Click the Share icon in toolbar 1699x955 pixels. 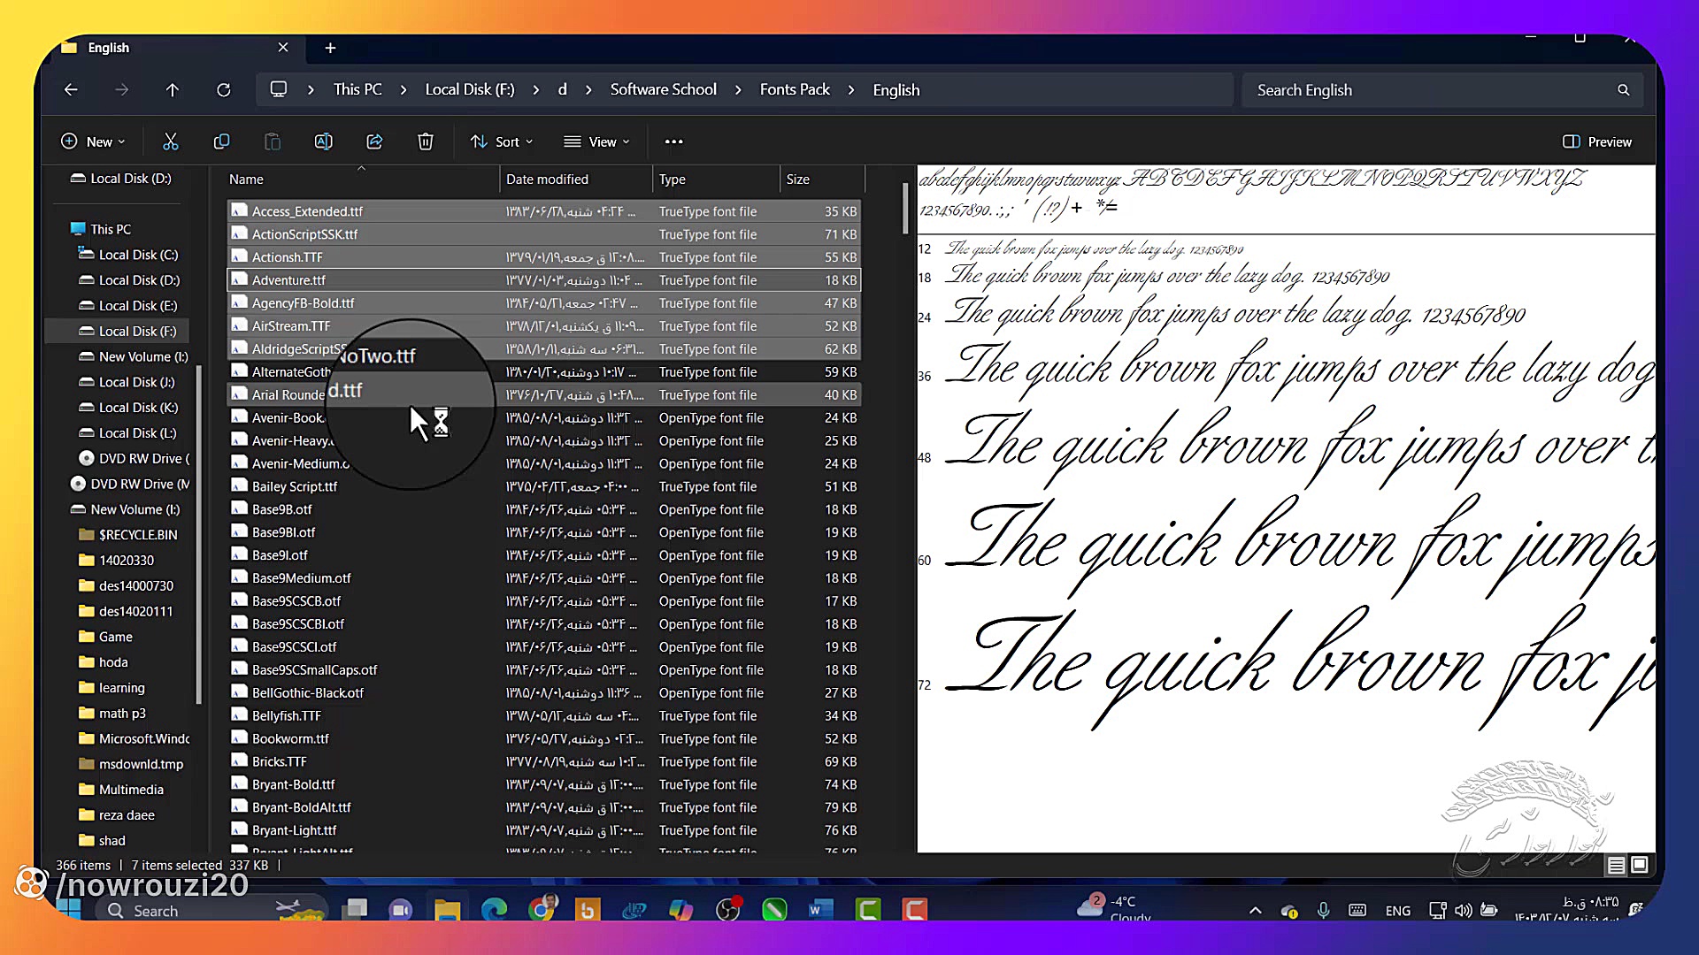(374, 141)
